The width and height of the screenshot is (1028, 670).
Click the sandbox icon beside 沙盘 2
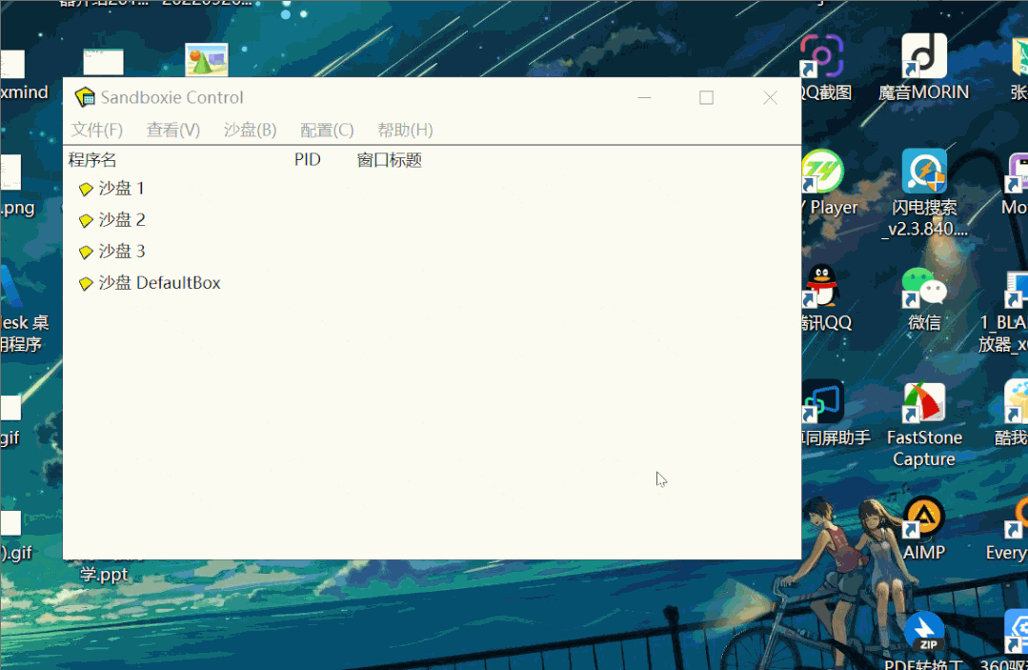pos(85,221)
